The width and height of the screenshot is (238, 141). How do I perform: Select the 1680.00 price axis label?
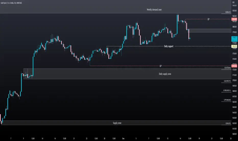click(234, 91)
